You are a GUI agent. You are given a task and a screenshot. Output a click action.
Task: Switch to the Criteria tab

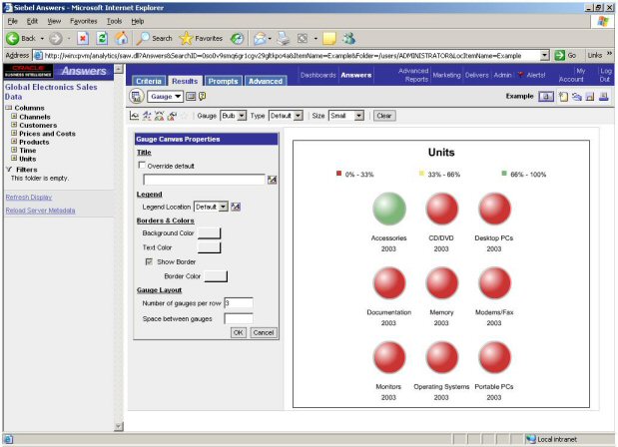[149, 81]
